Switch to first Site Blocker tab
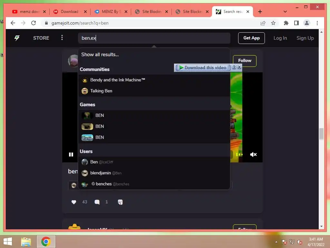Viewport: 330px width, 248px height. coord(151,12)
